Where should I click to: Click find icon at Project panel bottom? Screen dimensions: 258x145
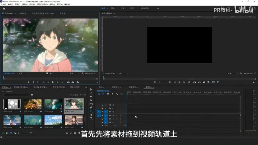point(71,133)
